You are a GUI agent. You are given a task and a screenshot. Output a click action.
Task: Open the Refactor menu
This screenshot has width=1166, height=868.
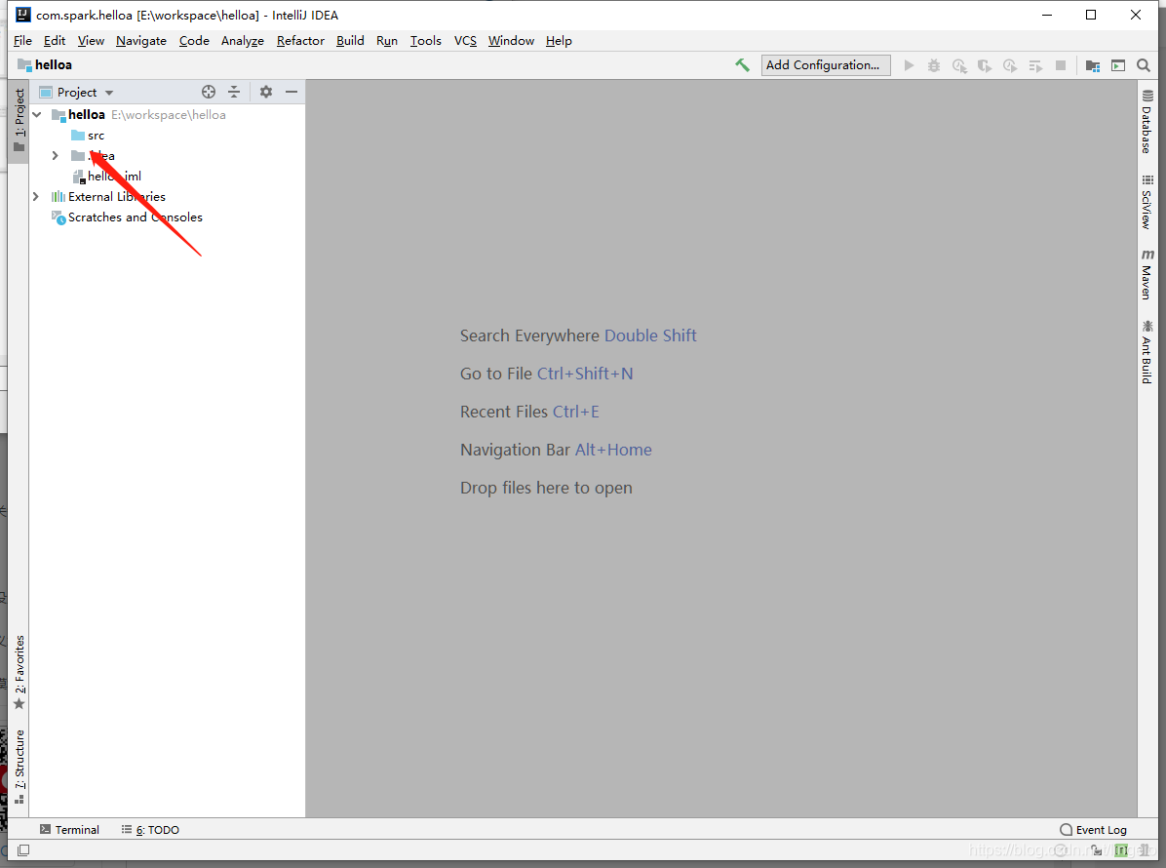pos(300,41)
